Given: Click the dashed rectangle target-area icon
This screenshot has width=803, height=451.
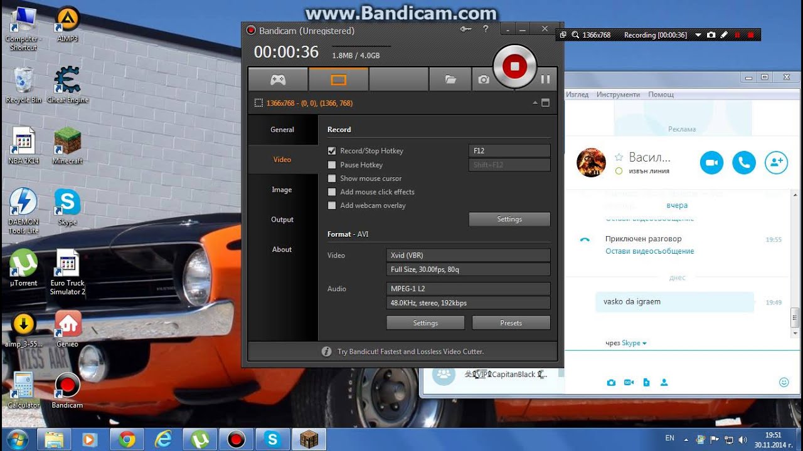Looking at the screenshot, I should point(258,103).
